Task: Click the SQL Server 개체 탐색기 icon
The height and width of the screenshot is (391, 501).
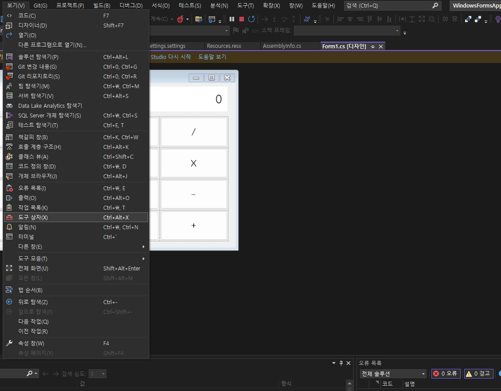Action: [9, 115]
